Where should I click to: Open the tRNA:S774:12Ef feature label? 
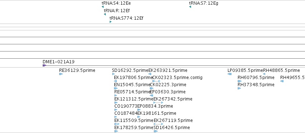[x=127, y=18]
